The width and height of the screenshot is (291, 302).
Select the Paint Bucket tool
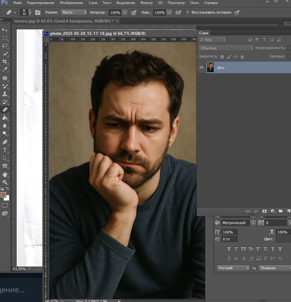pyautogui.click(x=5, y=118)
